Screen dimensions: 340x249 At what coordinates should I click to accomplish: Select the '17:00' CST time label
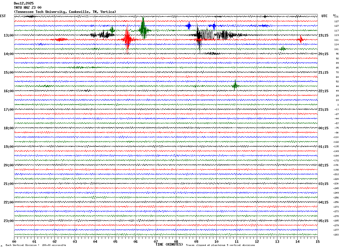click(x=9, y=110)
